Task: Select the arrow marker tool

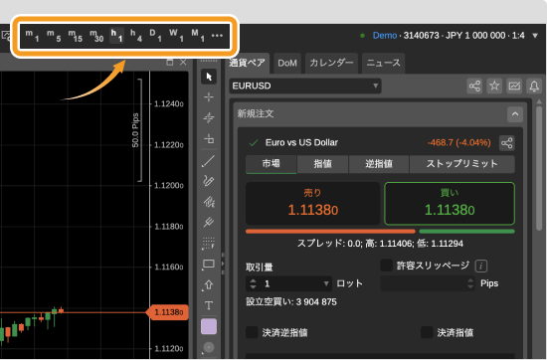Action: coord(209,285)
